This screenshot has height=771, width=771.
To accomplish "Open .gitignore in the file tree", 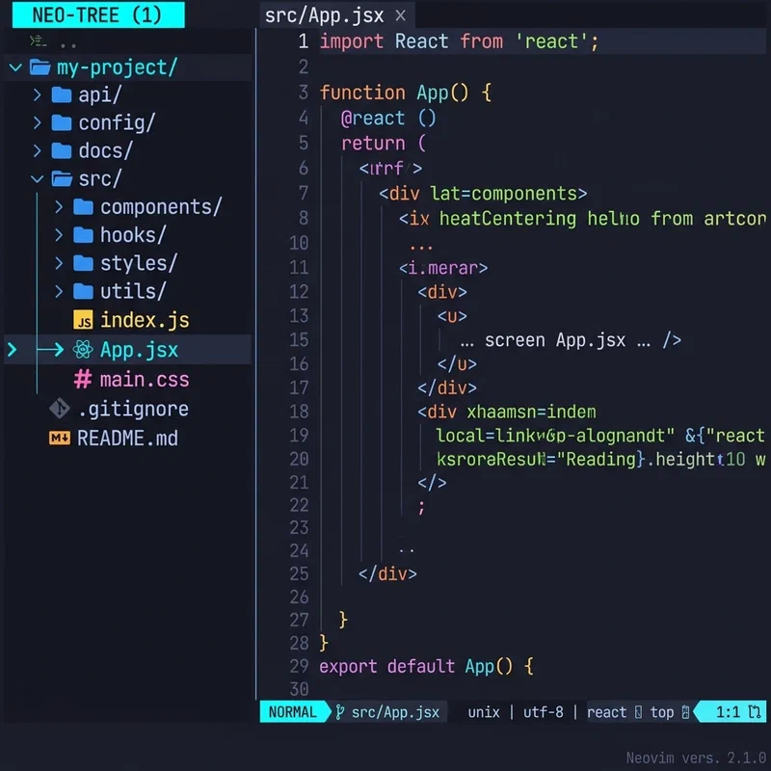I will pos(133,409).
